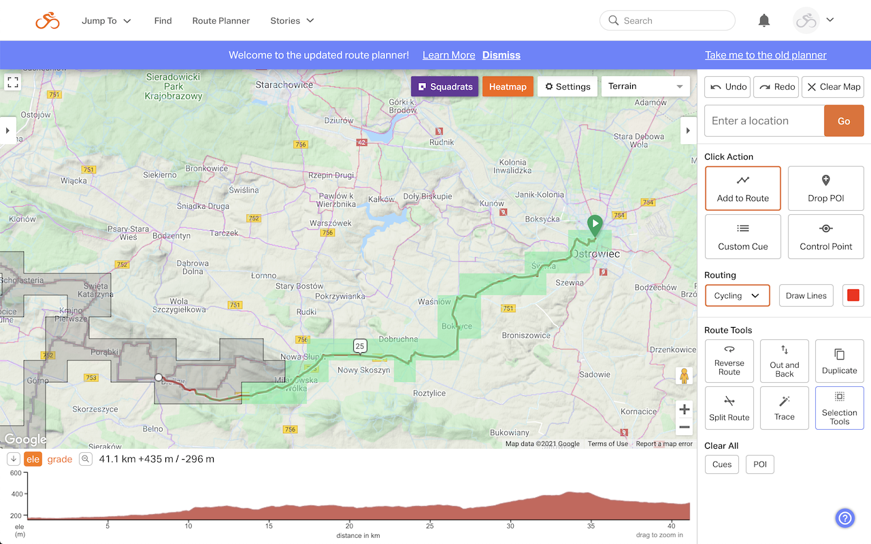871x544 pixels.
Task: Toggle the Squadrats overlay
Action: [445, 86]
